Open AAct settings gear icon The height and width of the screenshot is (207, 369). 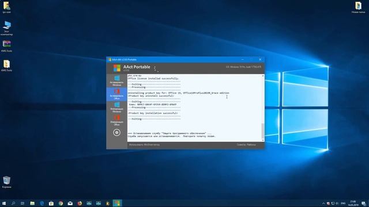[116, 133]
